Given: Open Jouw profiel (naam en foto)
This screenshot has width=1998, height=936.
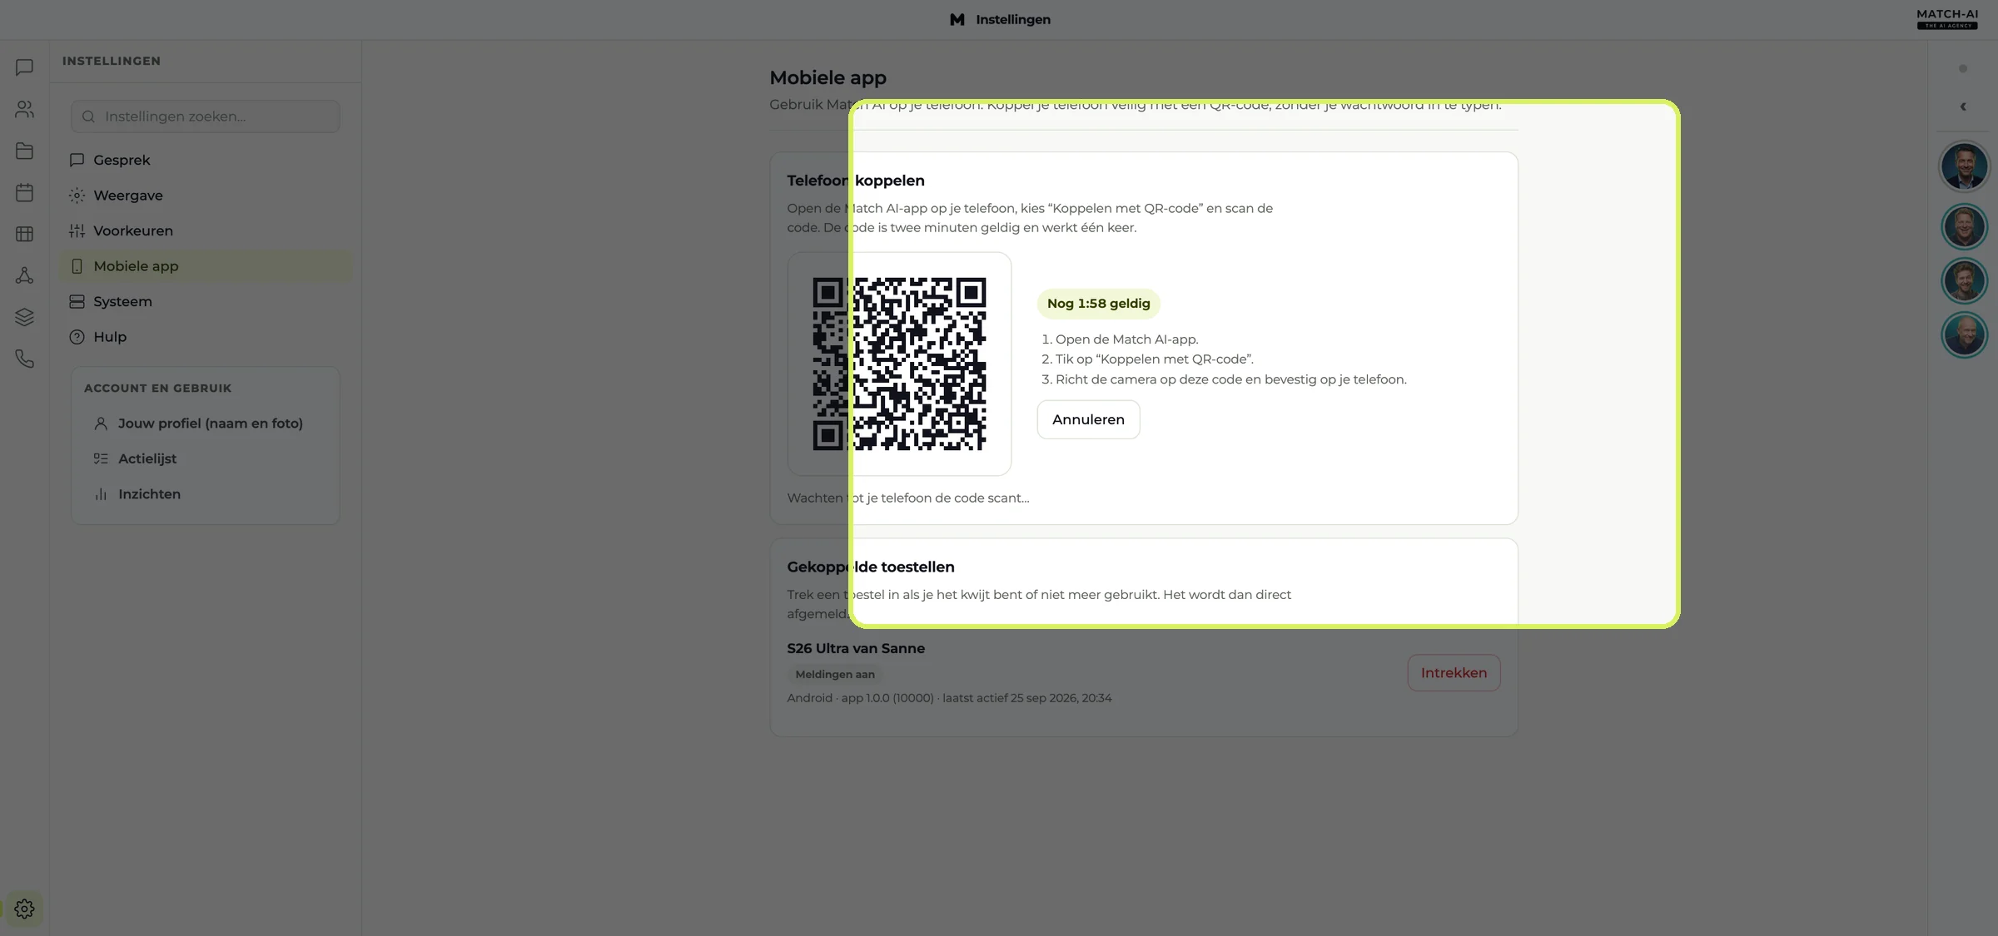Looking at the screenshot, I should click(x=206, y=423).
